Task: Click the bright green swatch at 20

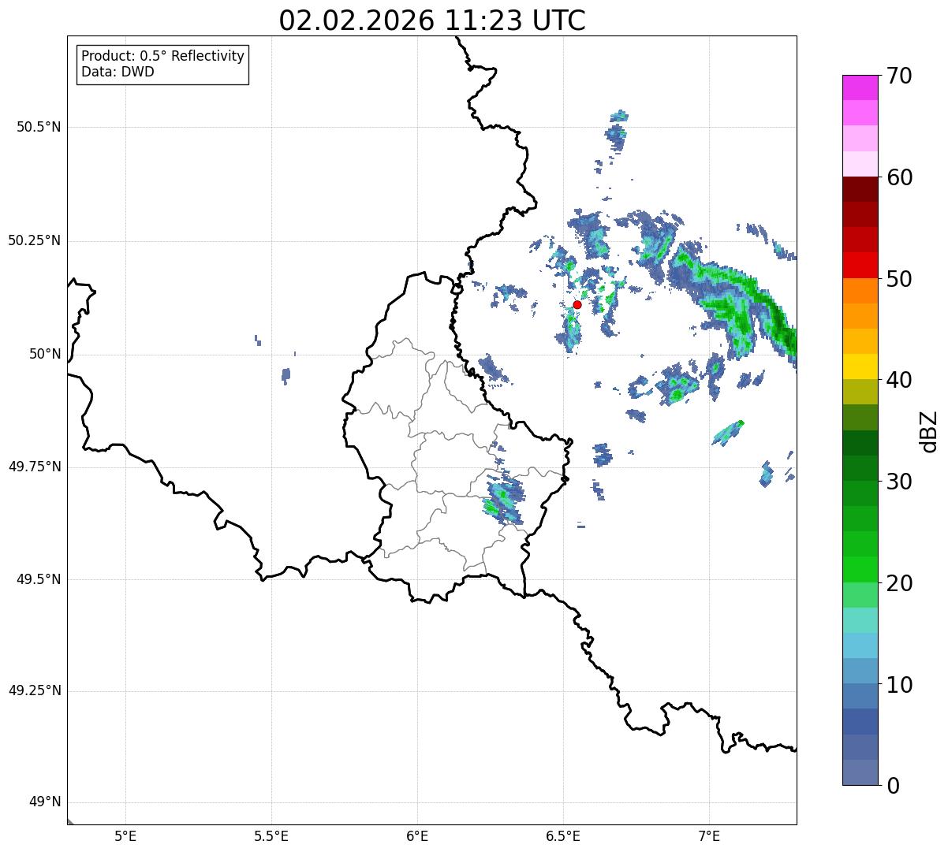Action: [860, 570]
